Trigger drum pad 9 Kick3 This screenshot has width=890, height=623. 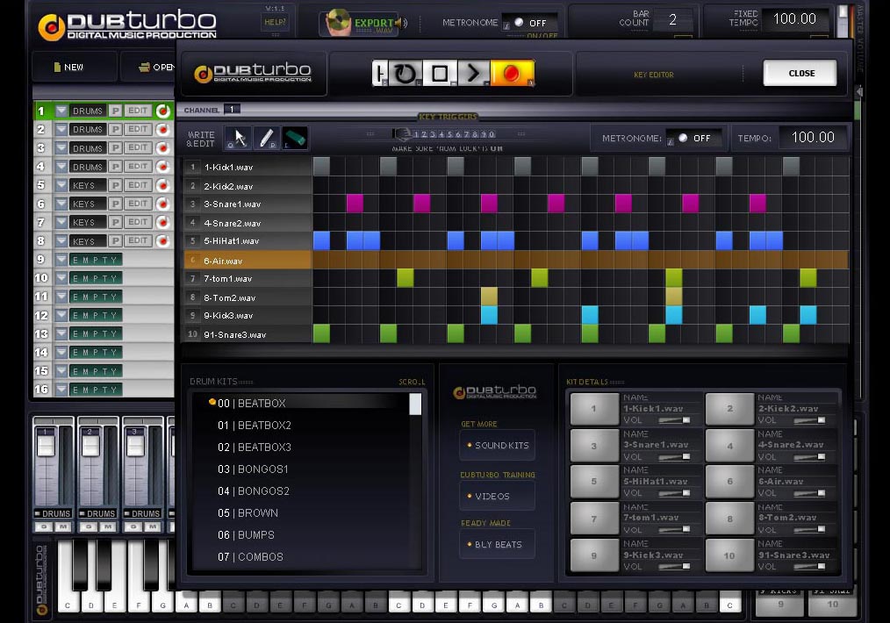click(x=594, y=555)
